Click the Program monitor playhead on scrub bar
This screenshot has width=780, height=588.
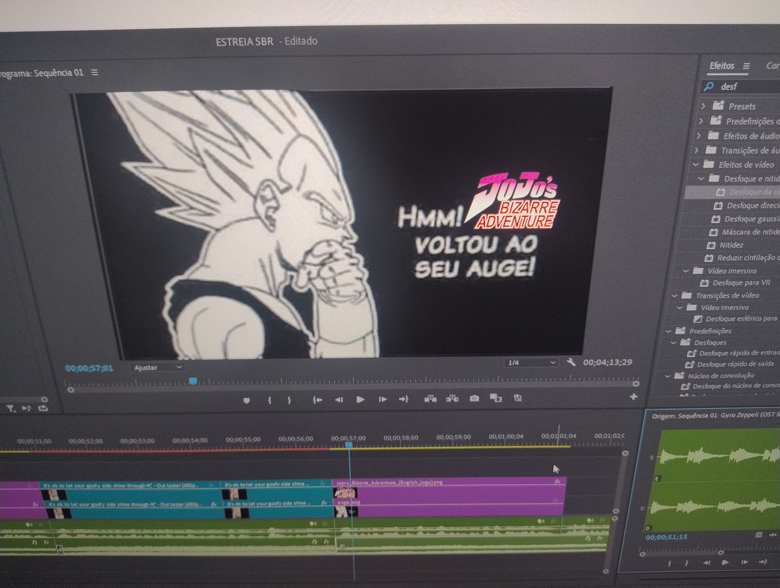click(193, 381)
